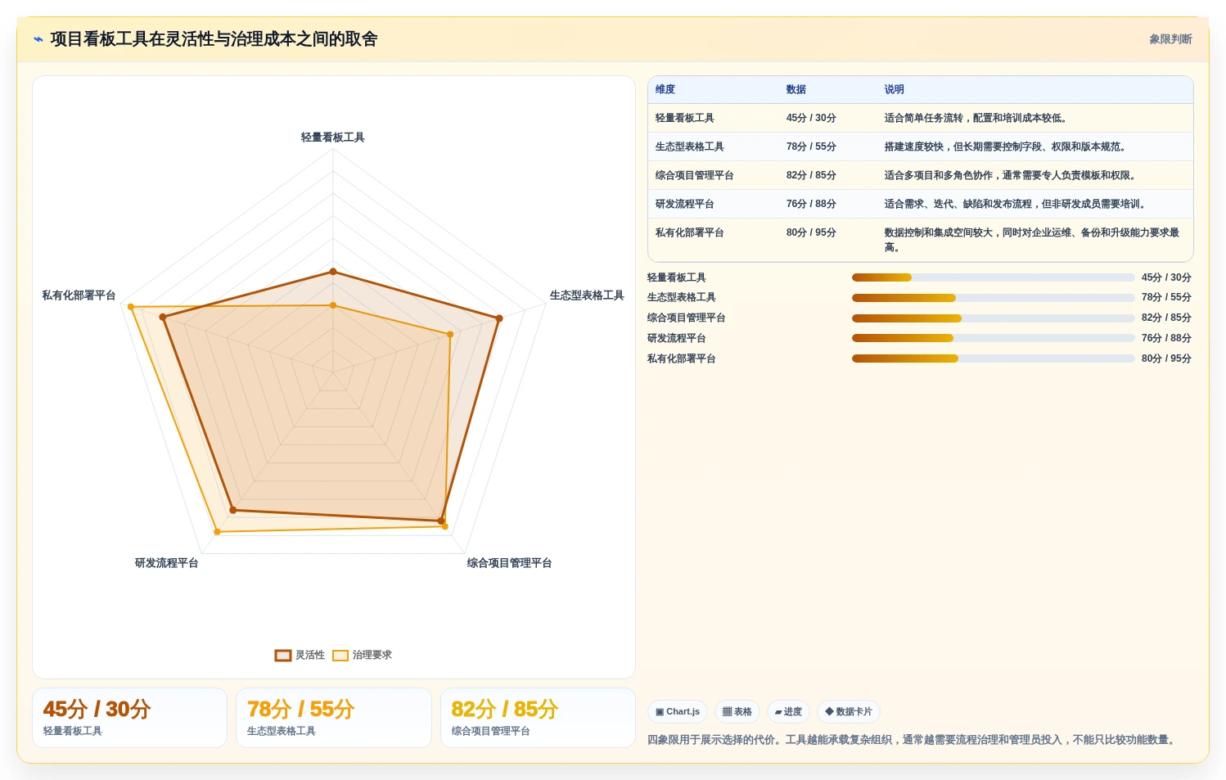Click the description starting with 搭建速度较快
1226x780 pixels.
(1005, 147)
